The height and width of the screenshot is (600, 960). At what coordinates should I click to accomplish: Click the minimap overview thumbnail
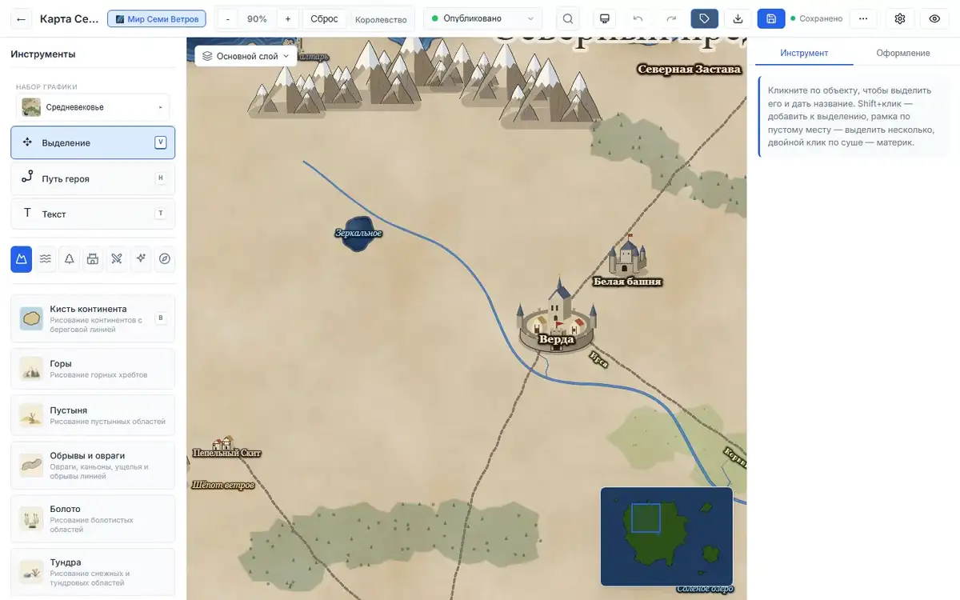pos(666,537)
